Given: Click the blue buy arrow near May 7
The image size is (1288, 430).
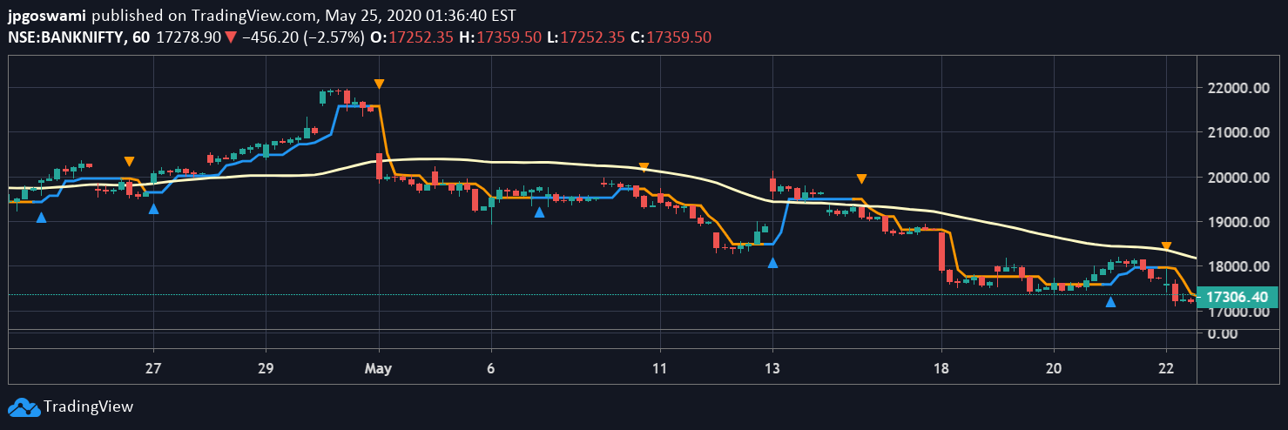Looking at the screenshot, I should coord(539,212).
